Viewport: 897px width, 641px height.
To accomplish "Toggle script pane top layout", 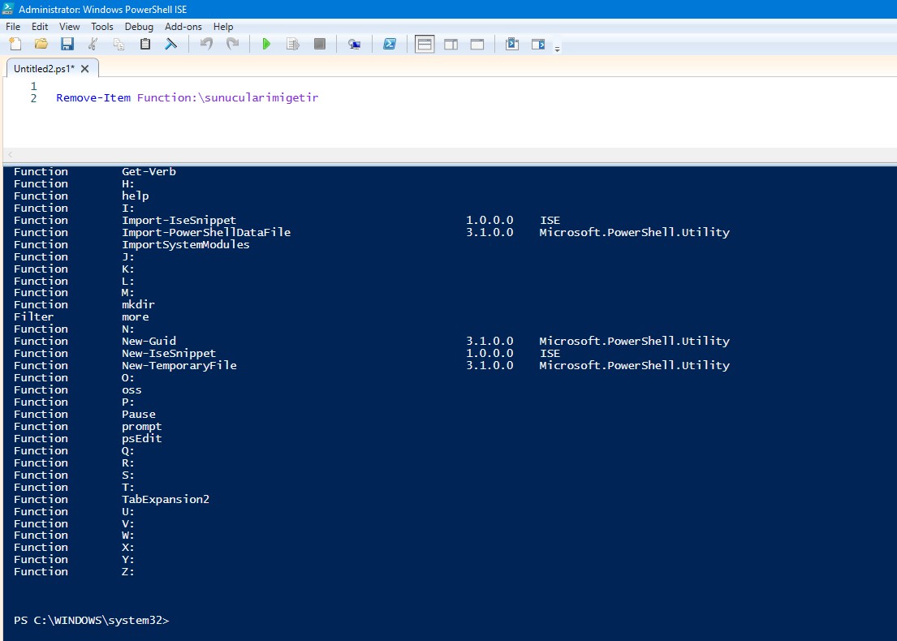I will (x=425, y=44).
